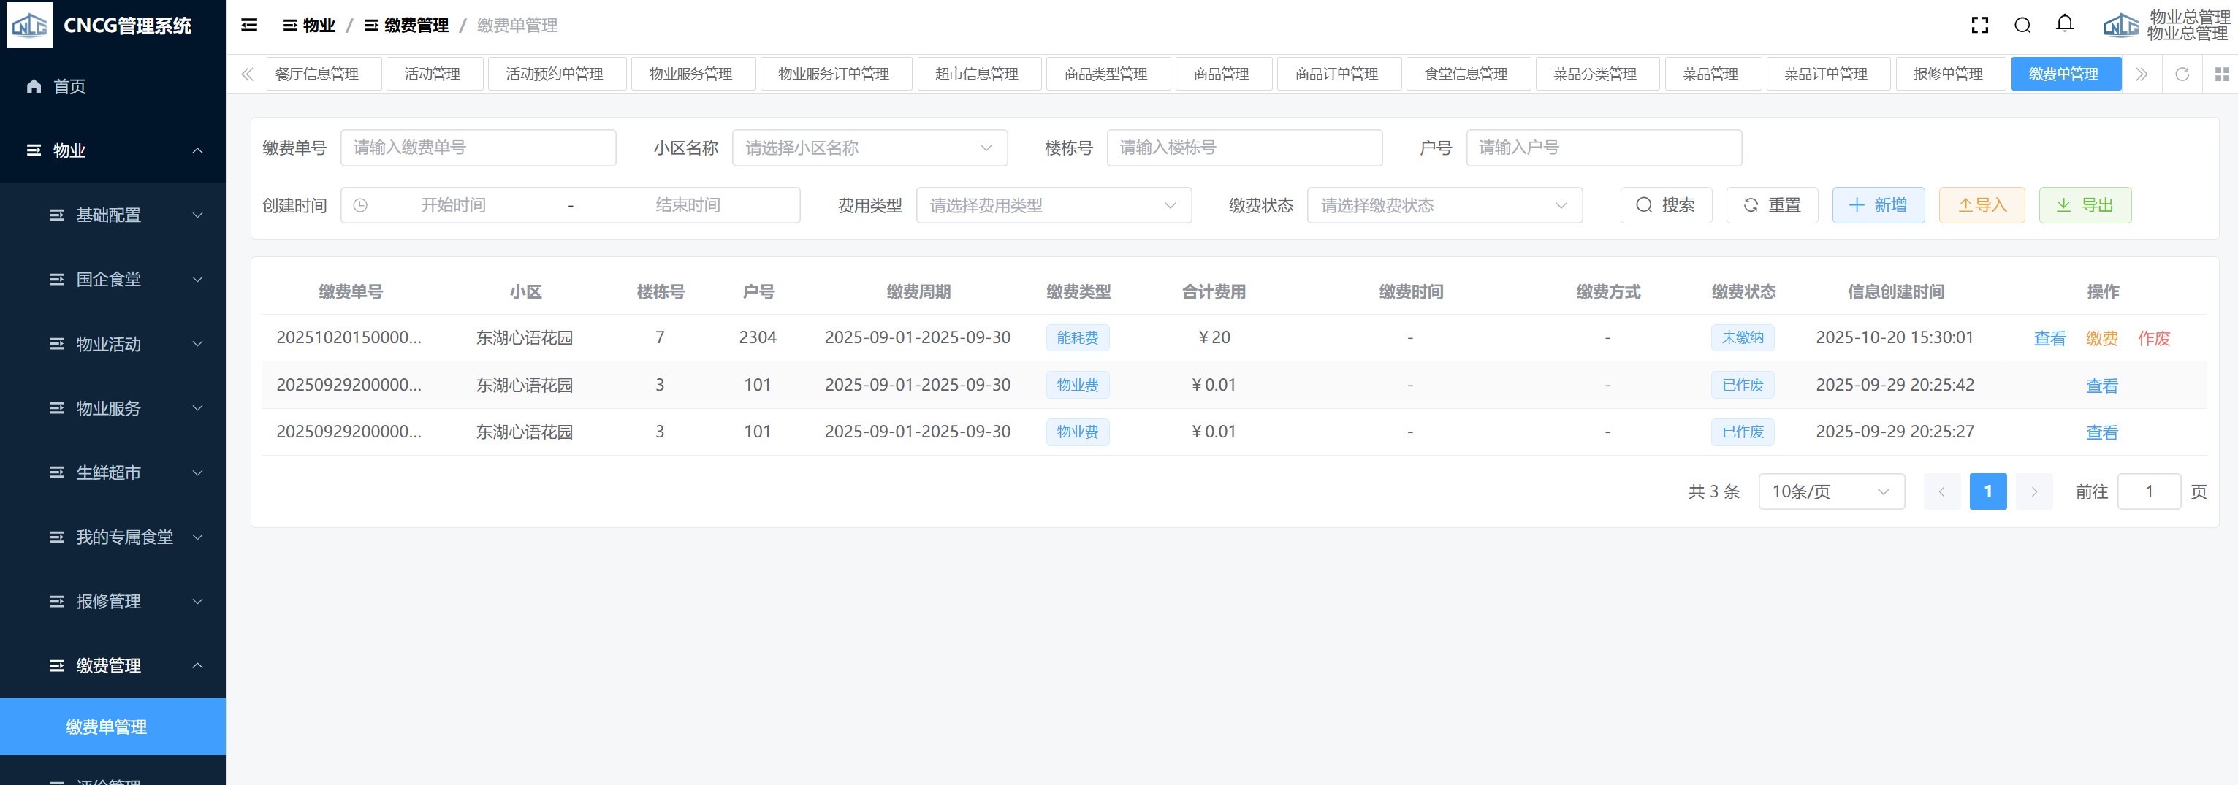Screen dimensions: 2238x785
Task: Open the 缴费状态 dropdown
Action: tap(1444, 206)
